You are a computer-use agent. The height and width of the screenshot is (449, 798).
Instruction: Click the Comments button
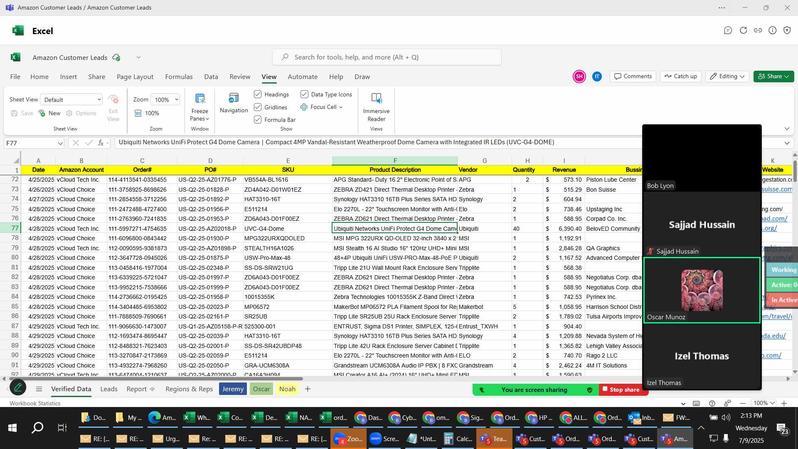[633, 76]
